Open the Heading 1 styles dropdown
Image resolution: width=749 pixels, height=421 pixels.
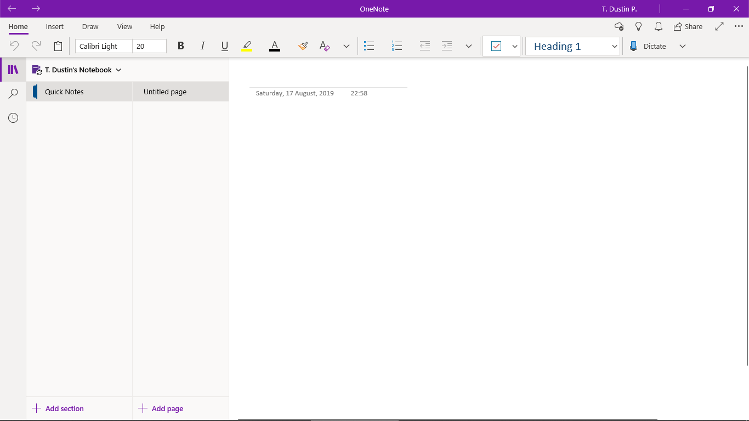tap(572, 46)
